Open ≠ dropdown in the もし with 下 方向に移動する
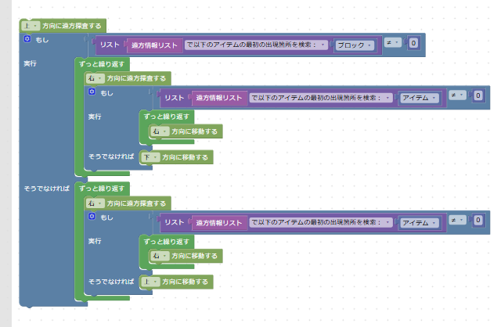 (x=458, y=95)
